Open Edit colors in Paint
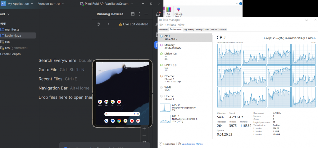The height and width of the screenshot is (148, 318). coord(169,11)
